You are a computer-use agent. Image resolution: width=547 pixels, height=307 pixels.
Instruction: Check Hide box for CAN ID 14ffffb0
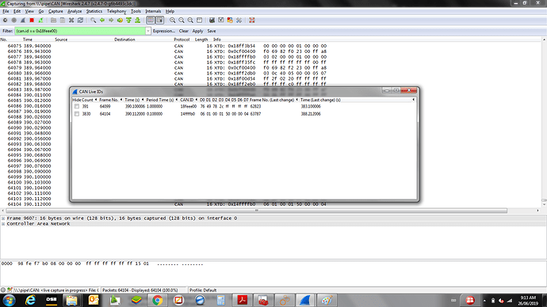tap(77, 114)
